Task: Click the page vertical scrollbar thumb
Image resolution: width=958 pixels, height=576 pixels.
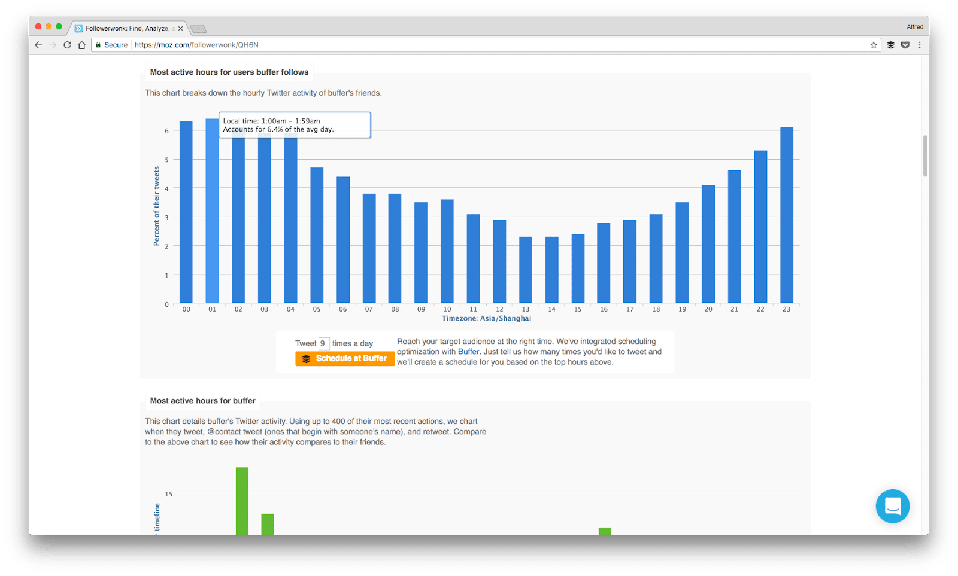Action: [925, 156]
